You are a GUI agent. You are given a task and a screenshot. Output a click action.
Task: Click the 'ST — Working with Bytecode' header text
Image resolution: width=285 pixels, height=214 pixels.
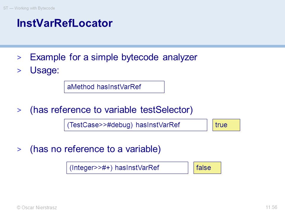(x=29, y=8)
